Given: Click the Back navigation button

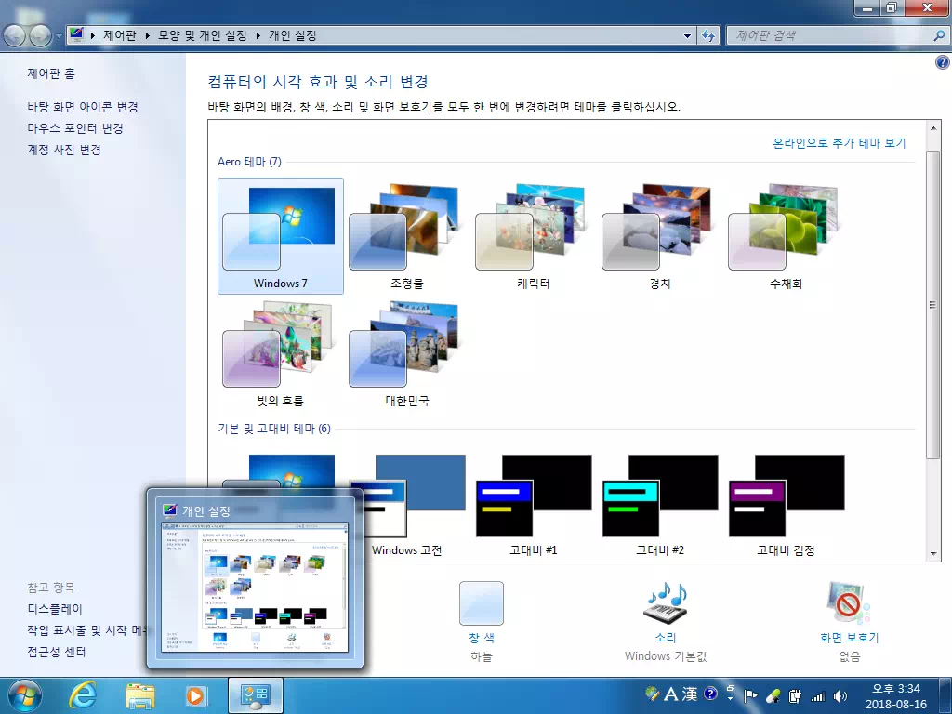Looking at the screenshot, I should 14,36.
